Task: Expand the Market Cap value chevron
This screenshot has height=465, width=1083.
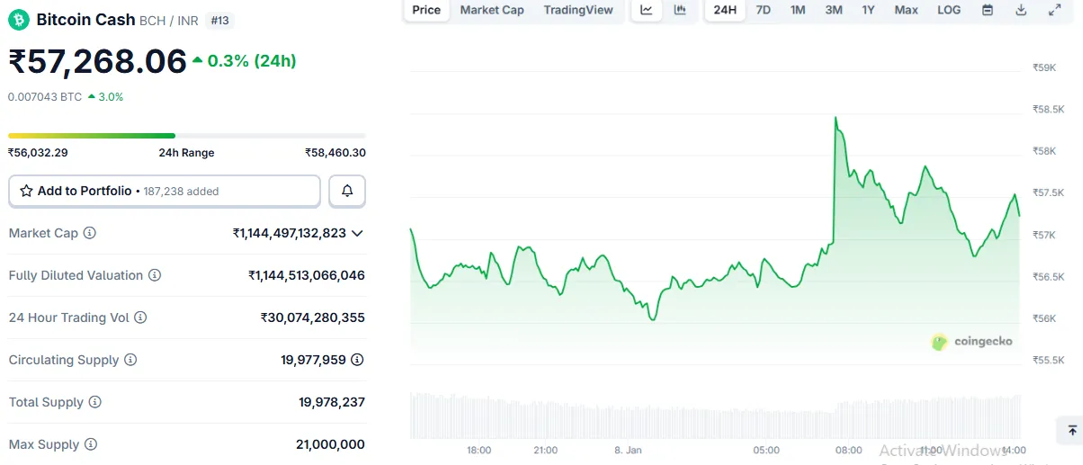Action: point(357,233)
